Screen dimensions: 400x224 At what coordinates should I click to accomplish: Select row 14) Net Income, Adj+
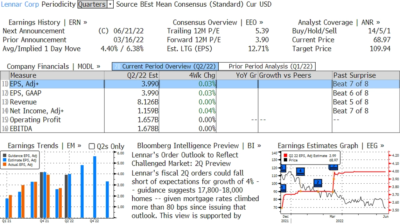pos(200,111)
